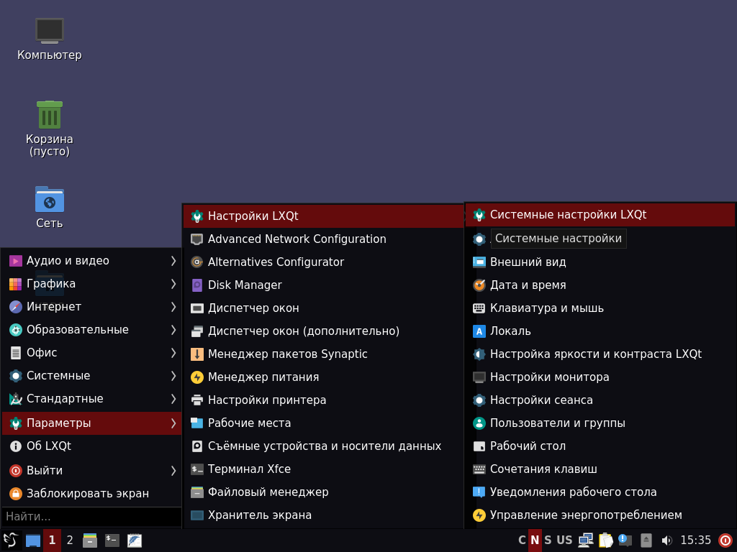The image size is (737, 552).
Task: Open Диспетчер окон settings
Action: coord(323,308)
